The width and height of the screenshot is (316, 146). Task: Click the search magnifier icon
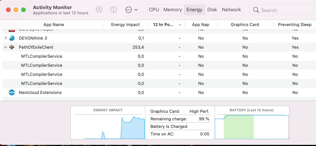coord(256,10)
